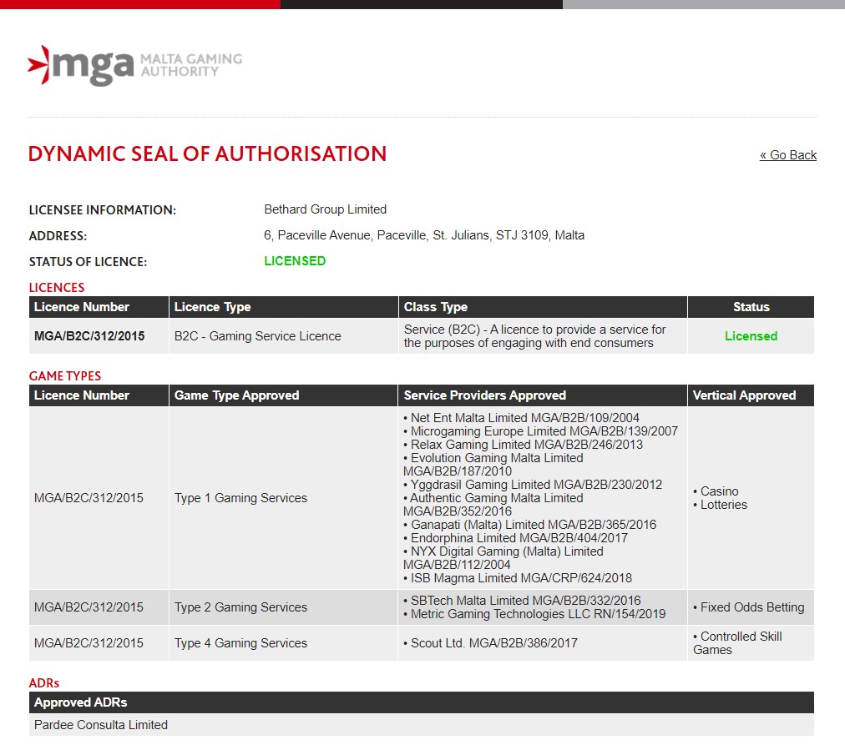Click the Controlled Skill Games vertical
Image resolution: width=845 pixels, height=745 pixels.
coord(738,643)
